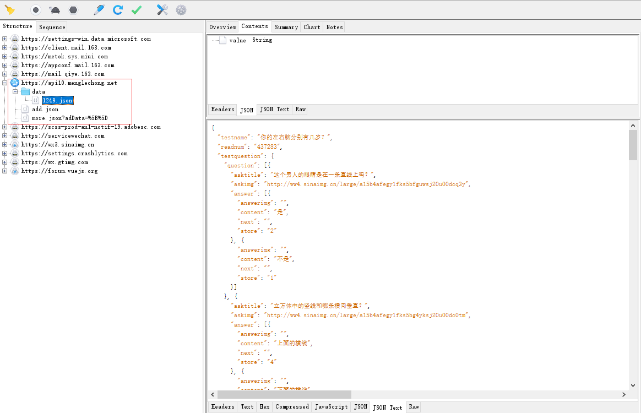Expand the client.mail.163.com host node
Image resolution: width=641 pixels, height=413 pixels.
5,48
